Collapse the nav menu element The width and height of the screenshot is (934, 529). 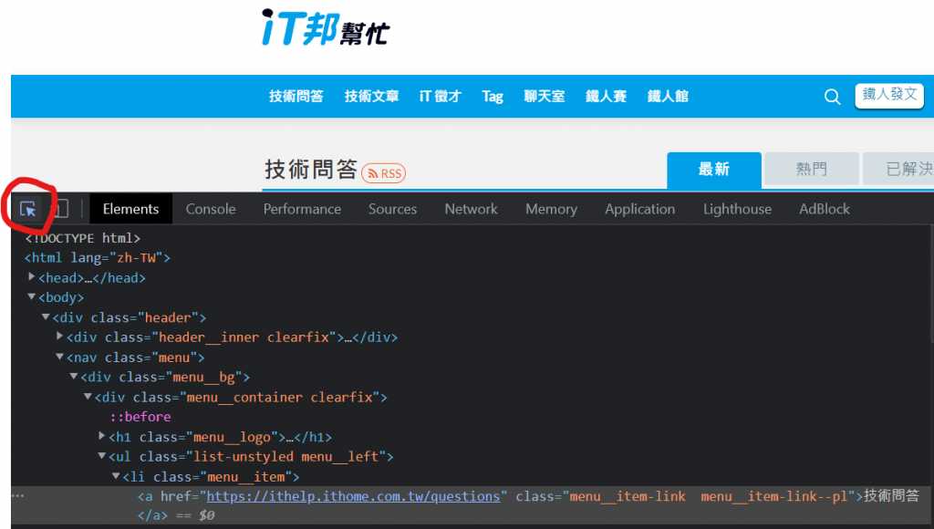pos(60,358)
